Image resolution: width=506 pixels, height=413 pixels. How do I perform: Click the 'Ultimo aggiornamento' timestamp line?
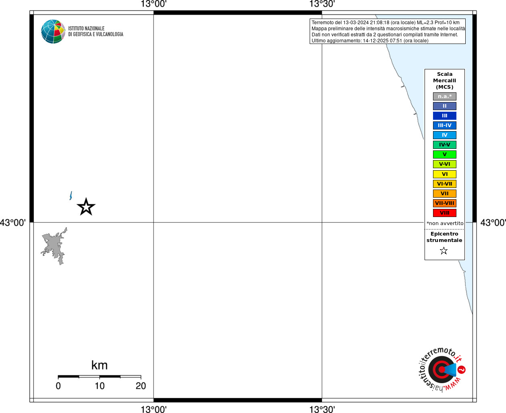[x=370, y=41]
